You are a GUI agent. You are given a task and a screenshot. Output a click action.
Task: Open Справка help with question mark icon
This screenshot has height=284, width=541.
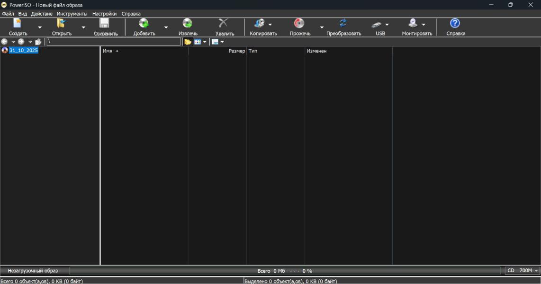click(455, 24)
